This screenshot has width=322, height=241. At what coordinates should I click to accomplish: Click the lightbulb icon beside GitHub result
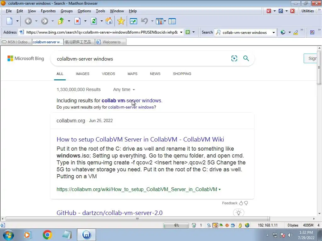pyautogui.click(x=238, y=212)
